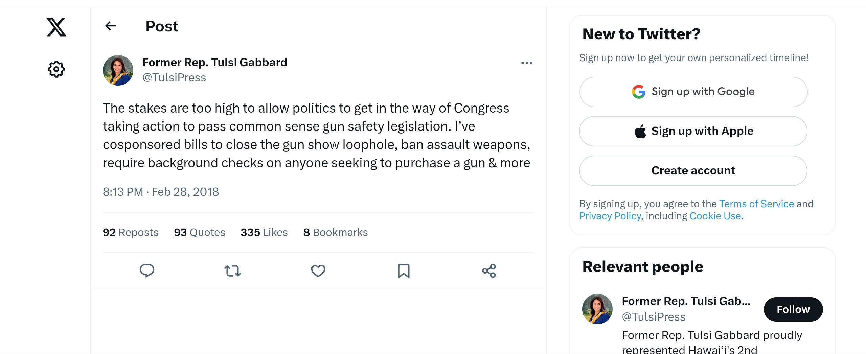Viewport: 866px width, 354px height.
Task: View the 92 Reposts list
Action: (x=131, y=232)
